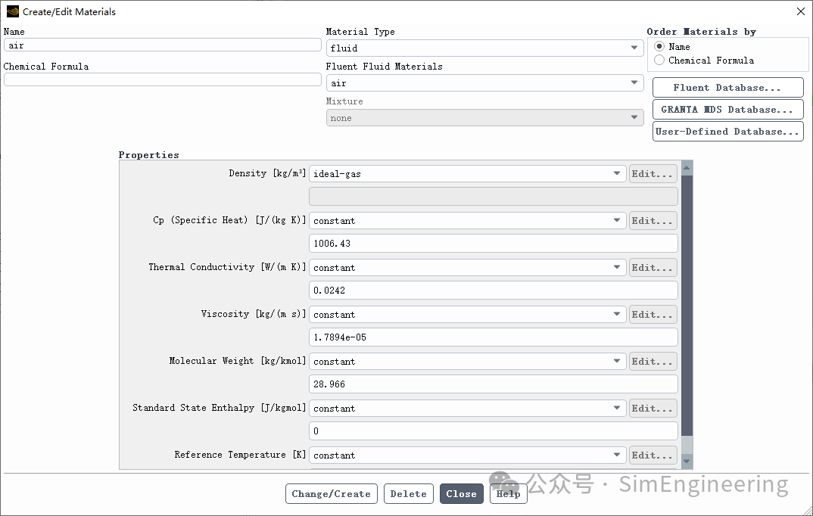813x516 pixels.
Task: Expand the Cp Specific Heat method dropdown
Action: (x=467, y=220)
